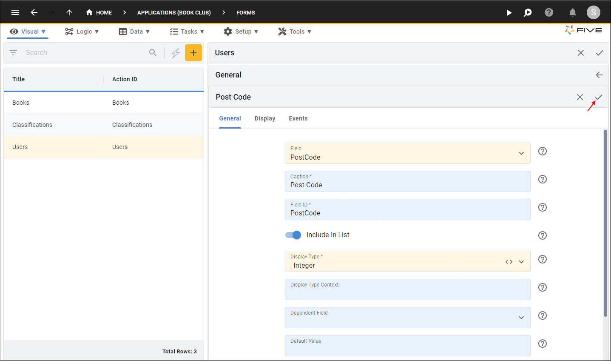Show help for Display Type
Screen dimensions: 611x361
pyautogui.click(x=543, y=259)
